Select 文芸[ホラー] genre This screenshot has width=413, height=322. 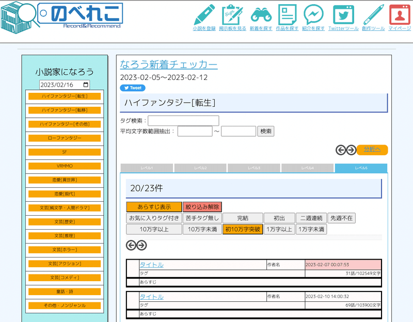coord(65,250)
